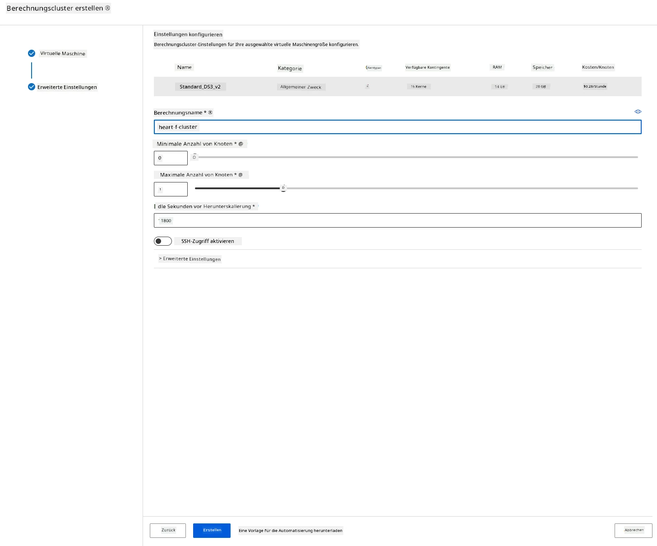Click the Allgemeiner Zweck cell
The width and height of the screenshot is (657, 546).
pyautogui.click(x=301, y=87)
